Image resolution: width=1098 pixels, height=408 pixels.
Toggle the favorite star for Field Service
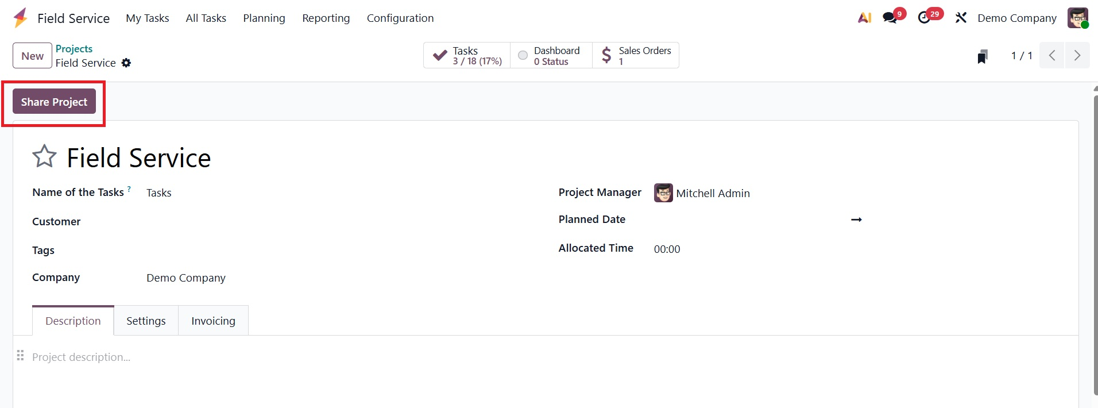tap(44, 156)
